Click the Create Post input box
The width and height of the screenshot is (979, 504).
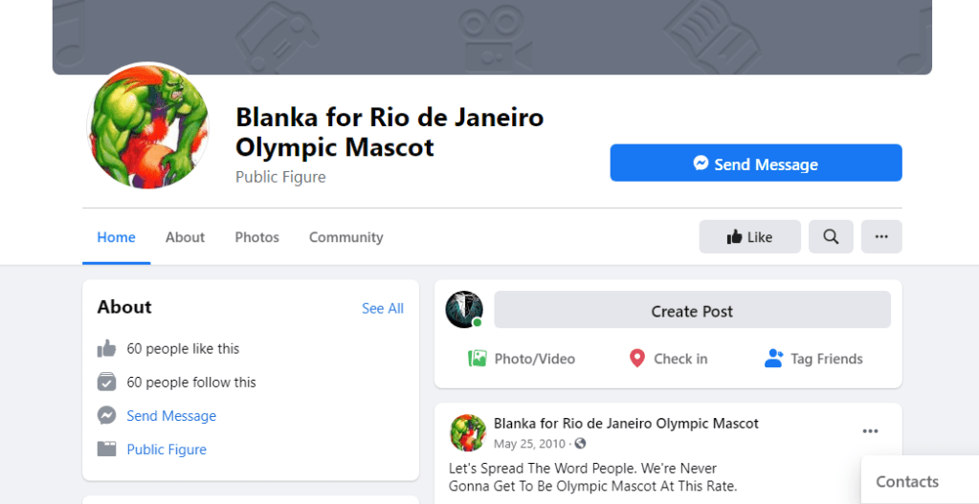692,311
